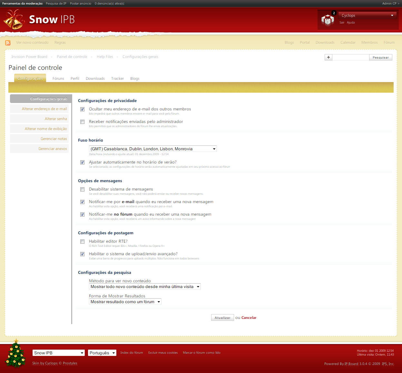Click the notification badge number 2
The width and height of the screenshot is (402, 373).
tap(334, 13)
